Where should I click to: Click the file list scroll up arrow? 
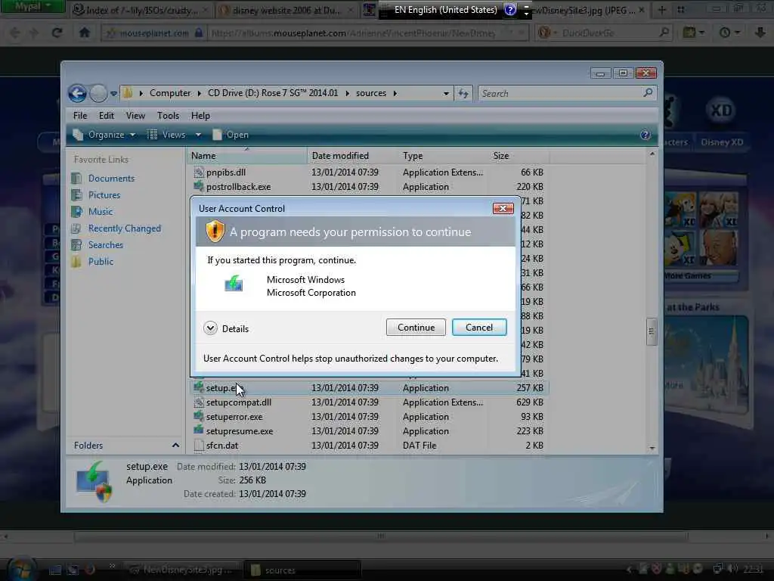tap(652, 154)
